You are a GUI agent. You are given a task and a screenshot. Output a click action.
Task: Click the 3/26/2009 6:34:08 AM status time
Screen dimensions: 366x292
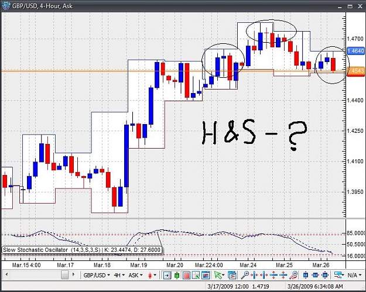pos(315,286)
